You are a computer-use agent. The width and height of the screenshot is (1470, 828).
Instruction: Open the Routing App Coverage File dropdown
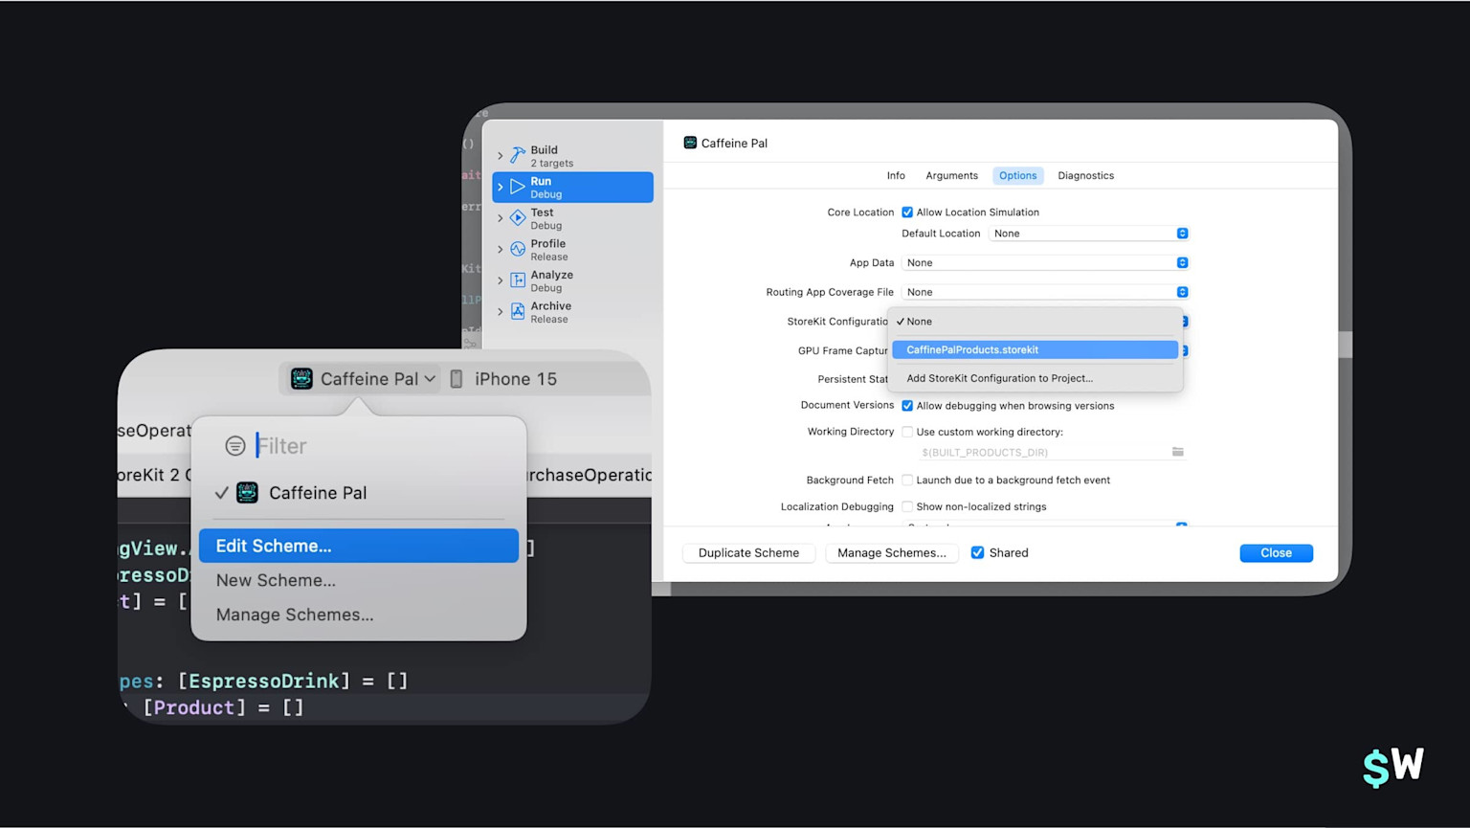click(x=1045, y=292)
